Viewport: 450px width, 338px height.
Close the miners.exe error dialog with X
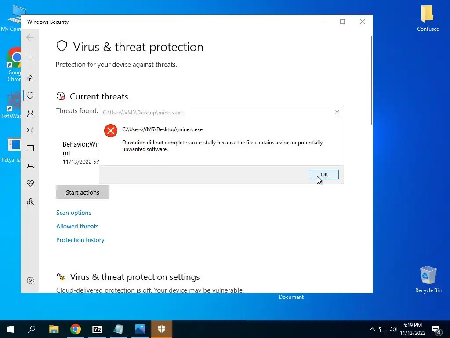337,112
